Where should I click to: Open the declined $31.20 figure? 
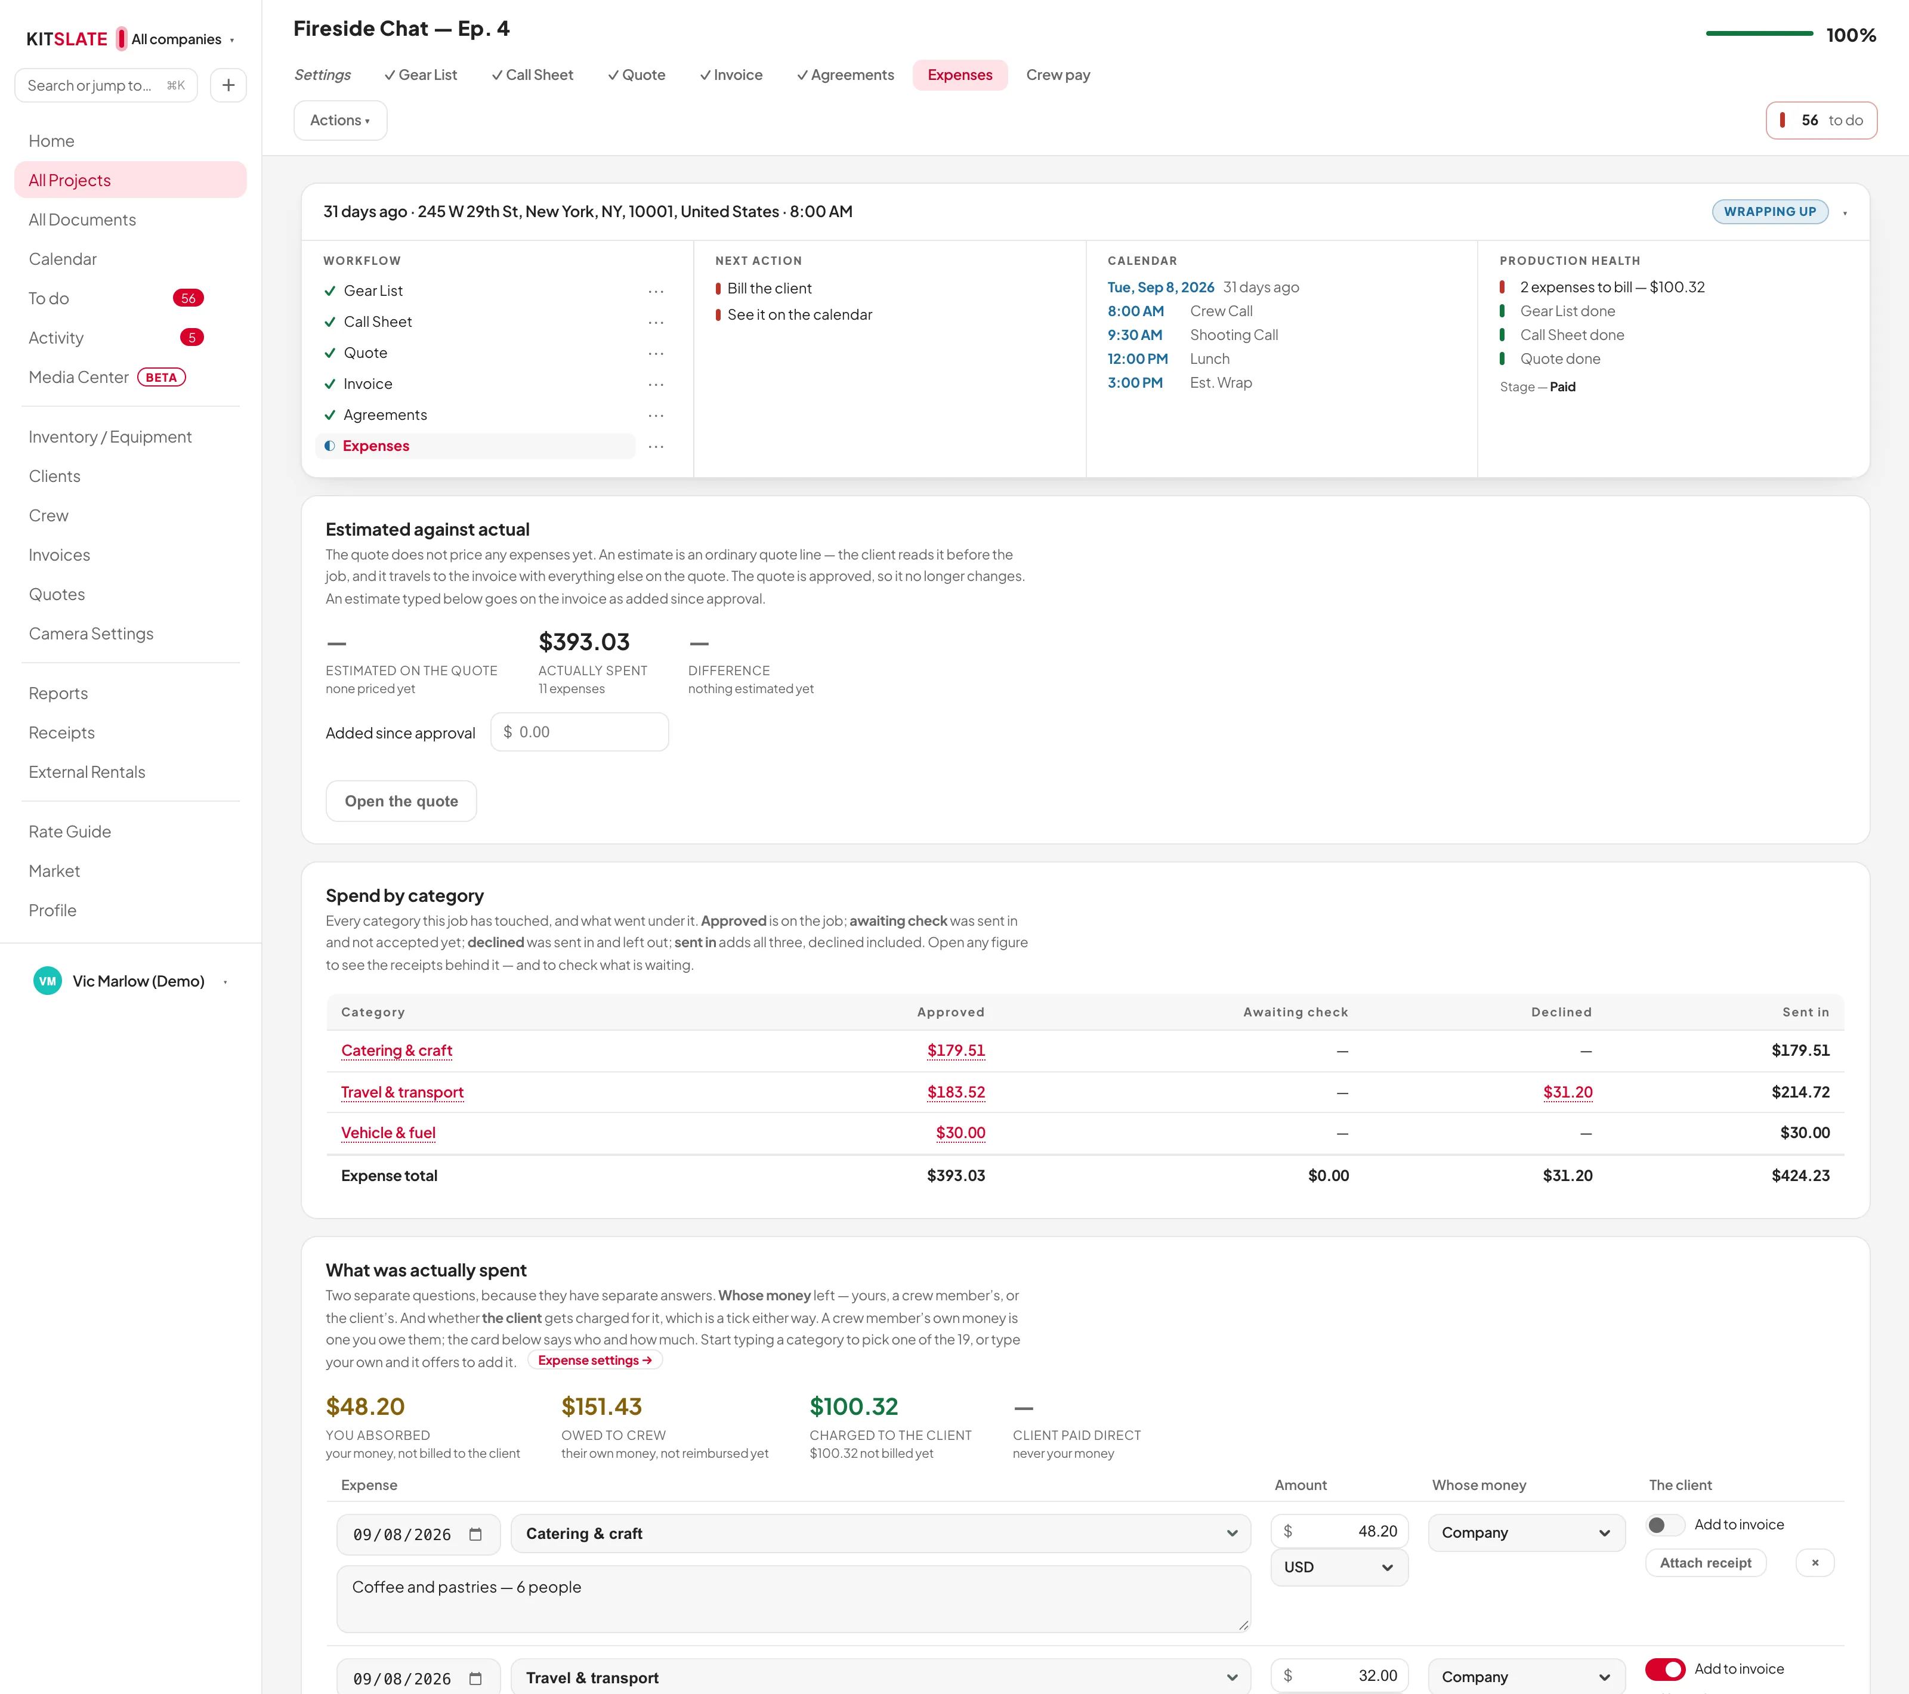pos(1567,1092)
